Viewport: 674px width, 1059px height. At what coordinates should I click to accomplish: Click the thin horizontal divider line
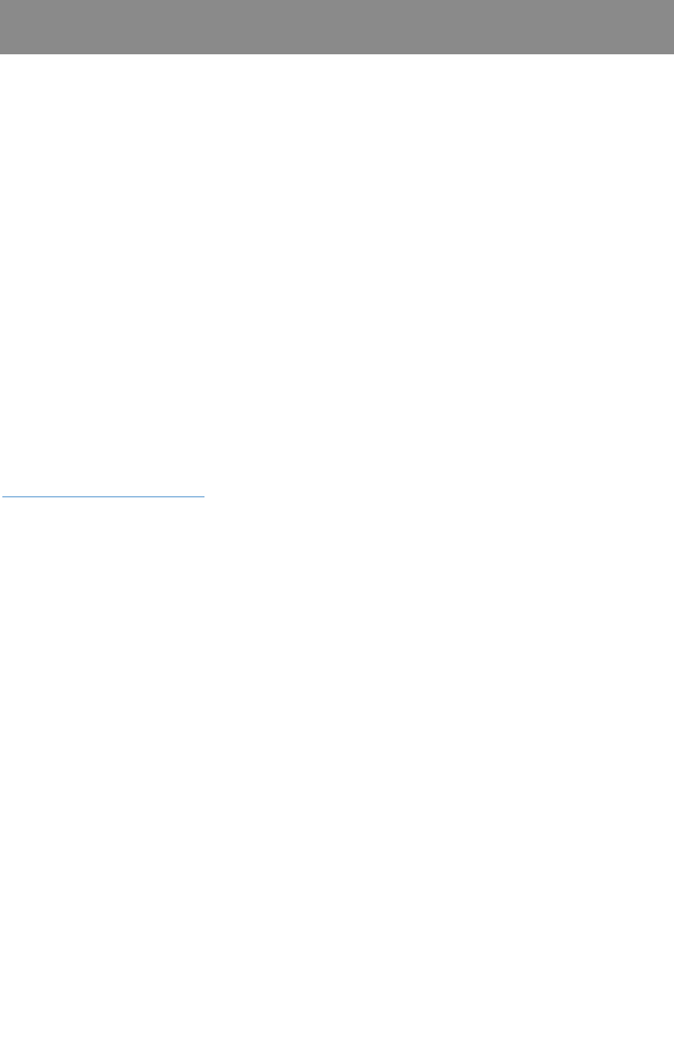click(103, 496)
